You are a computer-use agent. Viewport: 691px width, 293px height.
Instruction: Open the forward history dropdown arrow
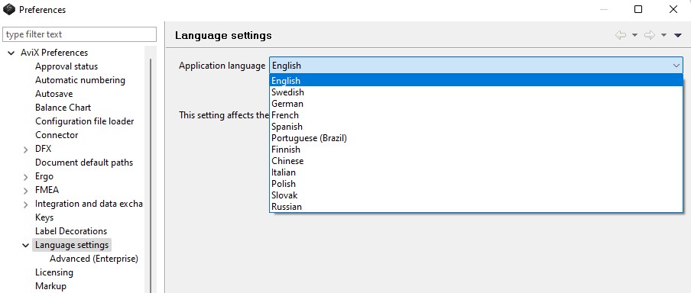[x=663, y=35]
